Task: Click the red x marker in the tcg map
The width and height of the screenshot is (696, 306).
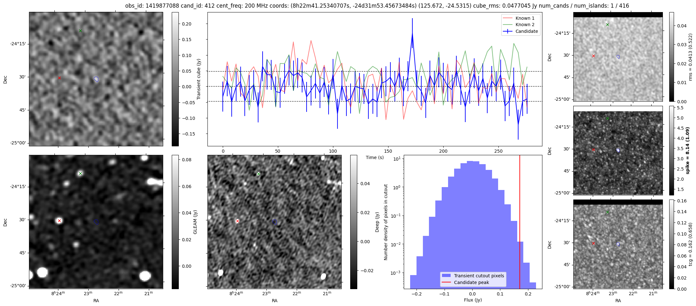Action: click(593, 244)
